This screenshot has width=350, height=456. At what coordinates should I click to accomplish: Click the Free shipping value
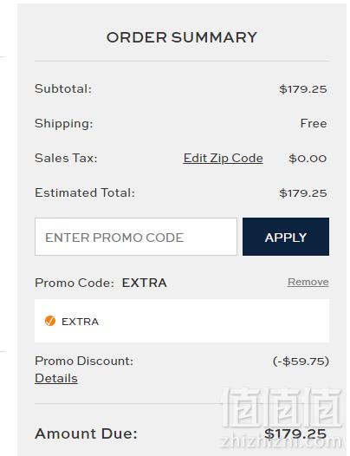coord(314,123)
